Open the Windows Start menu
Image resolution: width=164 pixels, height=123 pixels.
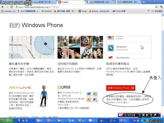tap(7, 120)
